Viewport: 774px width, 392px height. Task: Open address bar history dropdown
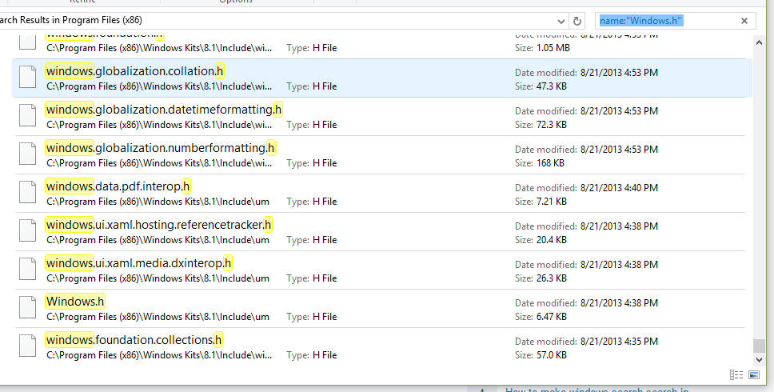point(561,22)
